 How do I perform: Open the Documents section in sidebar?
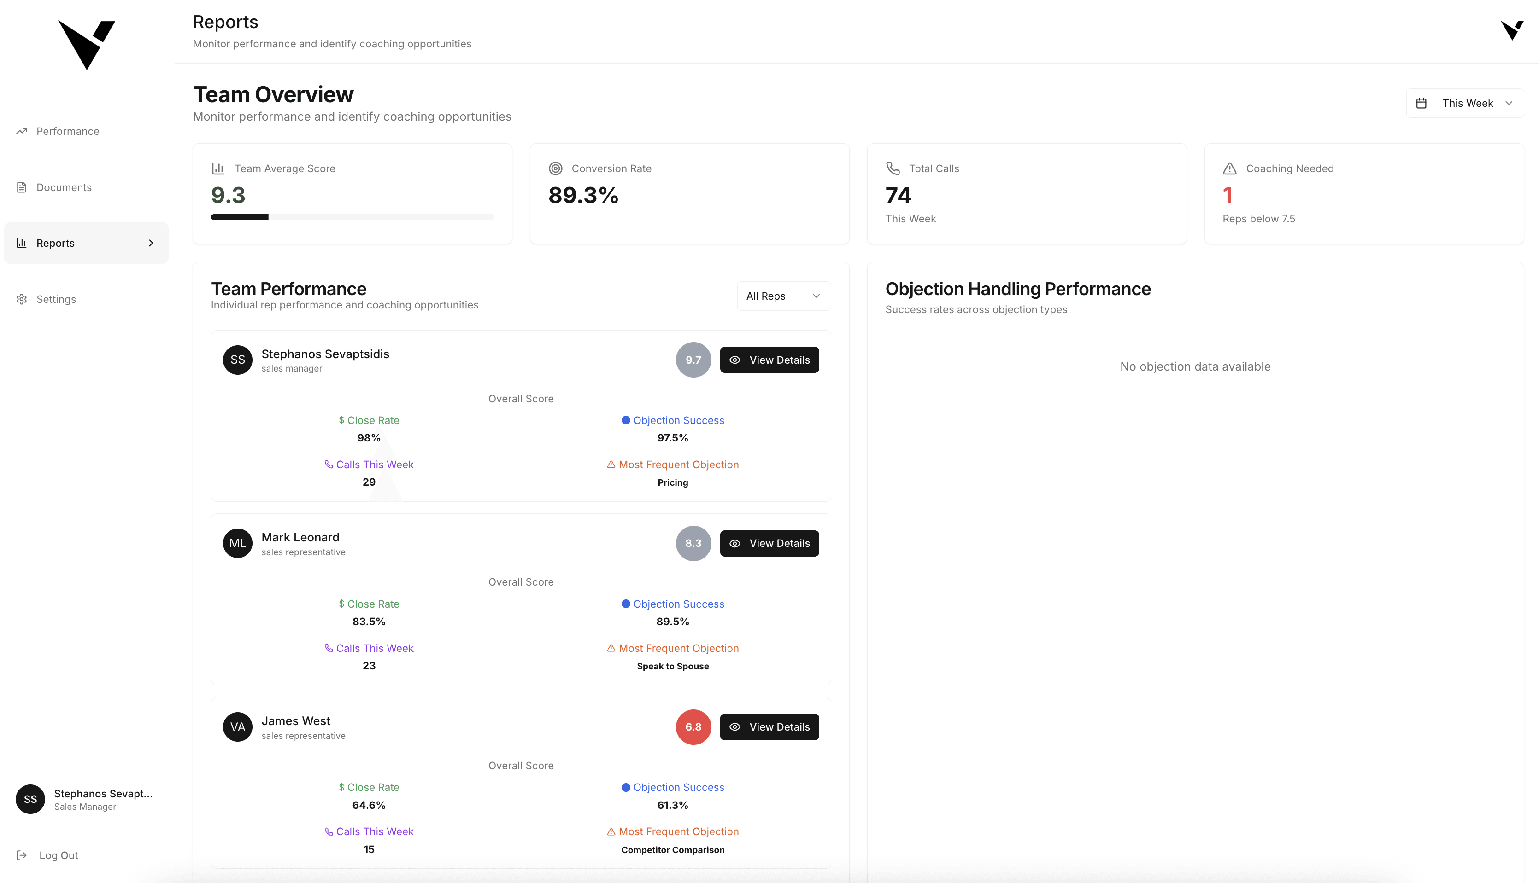[64, 187]
